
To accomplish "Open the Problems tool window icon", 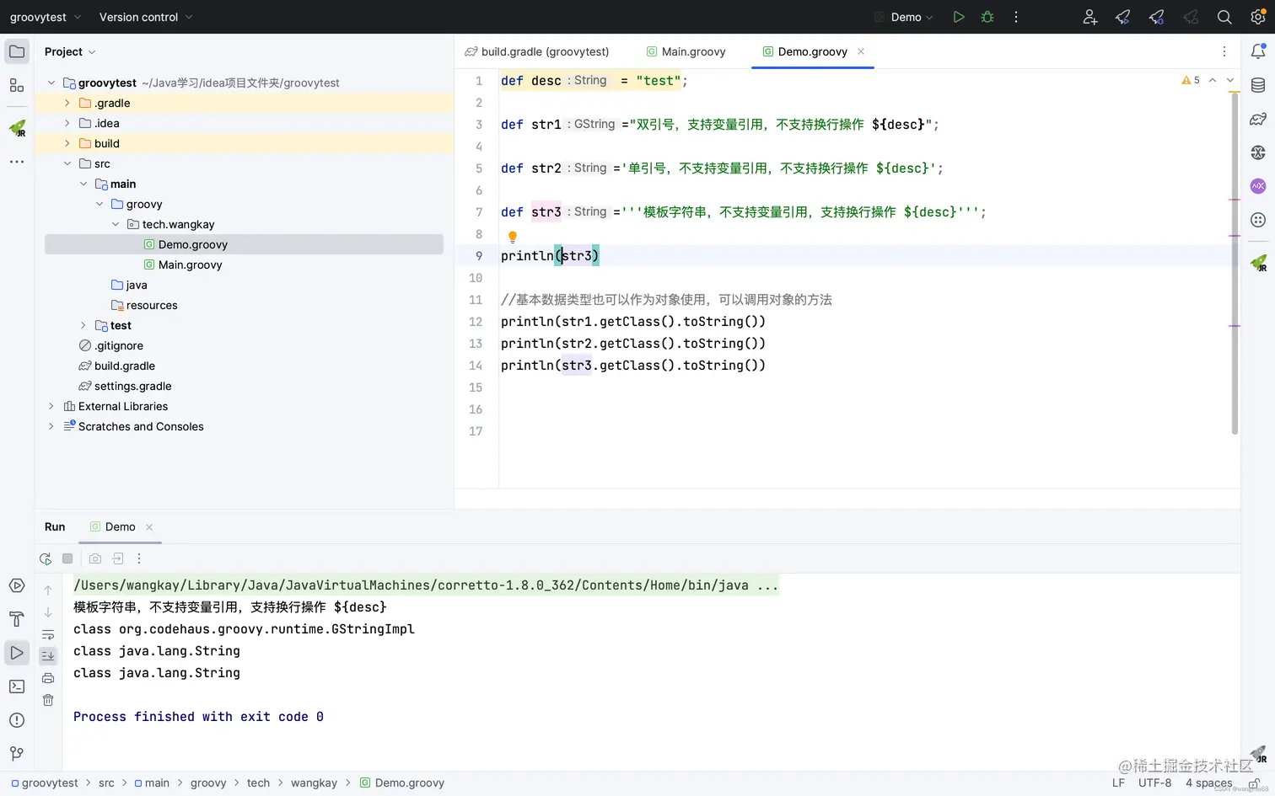I will pos(17,720).
